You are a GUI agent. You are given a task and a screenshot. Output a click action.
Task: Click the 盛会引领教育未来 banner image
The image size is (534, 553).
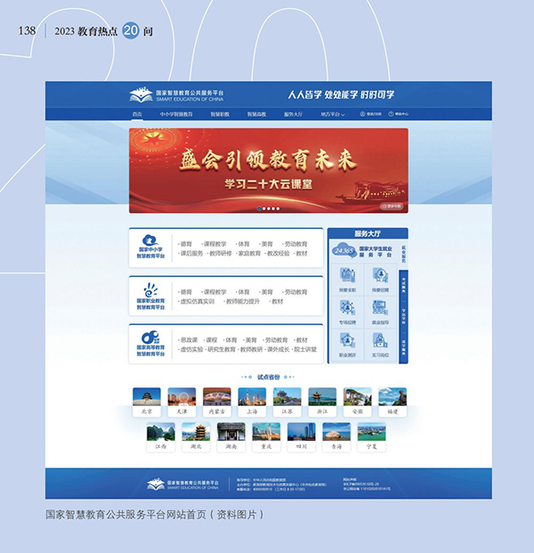(x=269, y=170)
